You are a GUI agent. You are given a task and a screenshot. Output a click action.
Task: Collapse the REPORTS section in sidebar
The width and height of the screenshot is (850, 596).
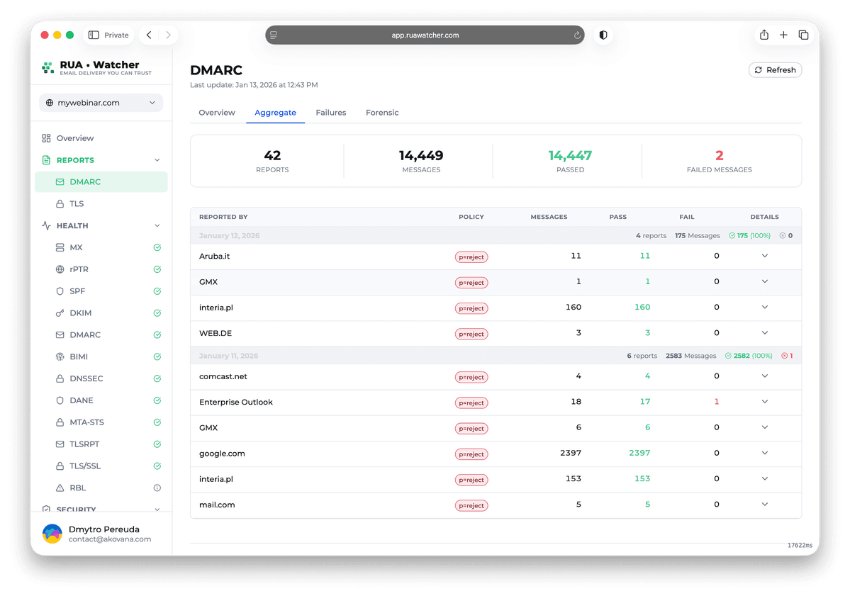coord(158,159)
